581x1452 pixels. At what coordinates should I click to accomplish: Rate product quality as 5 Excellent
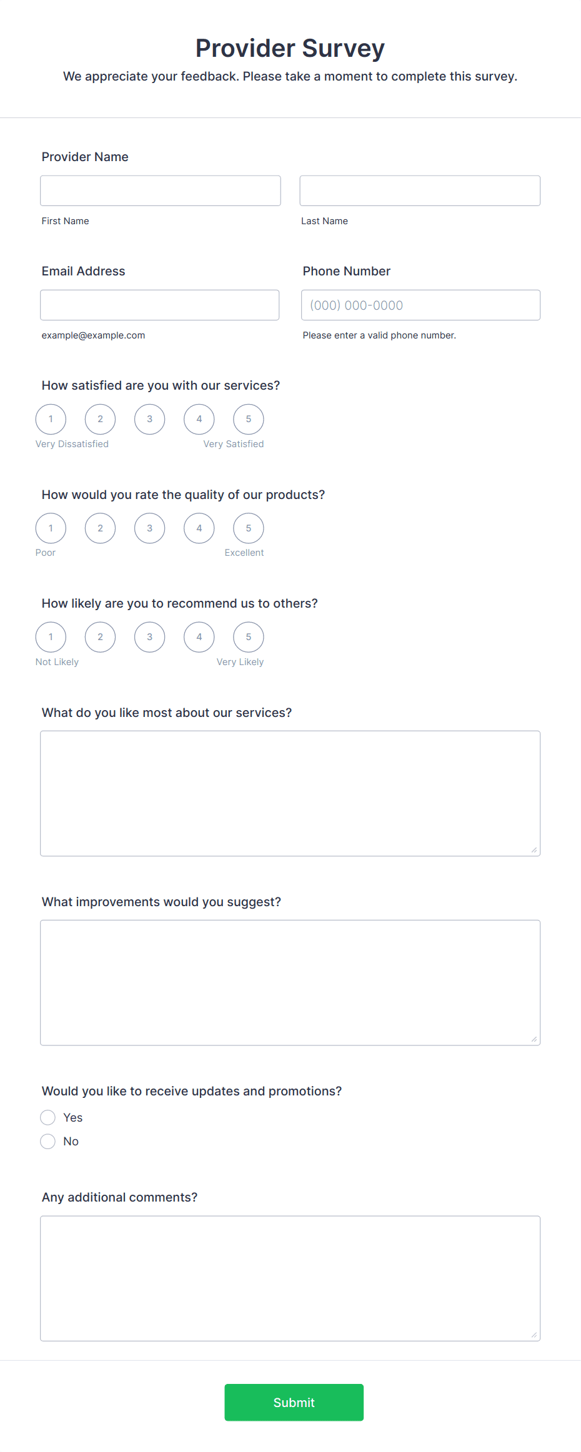tap(249, 528)
